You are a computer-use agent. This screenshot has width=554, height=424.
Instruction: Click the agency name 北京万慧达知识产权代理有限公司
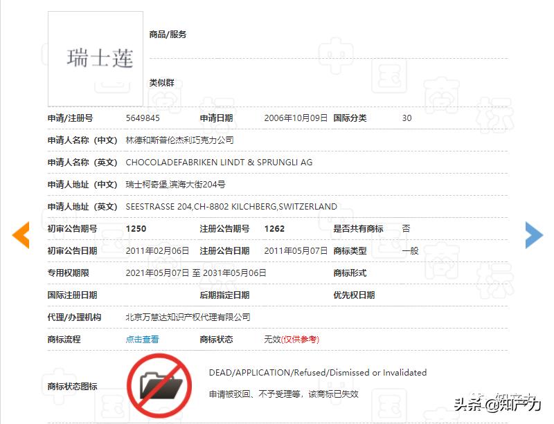(190, 317)
